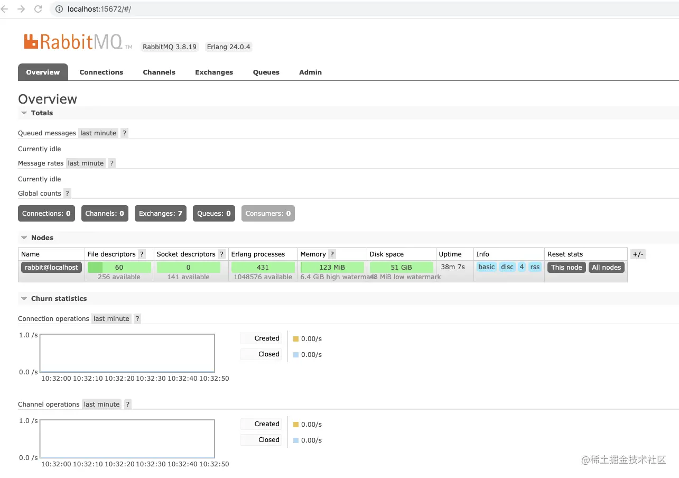Click the Connections: 0 button

(46, 214)
